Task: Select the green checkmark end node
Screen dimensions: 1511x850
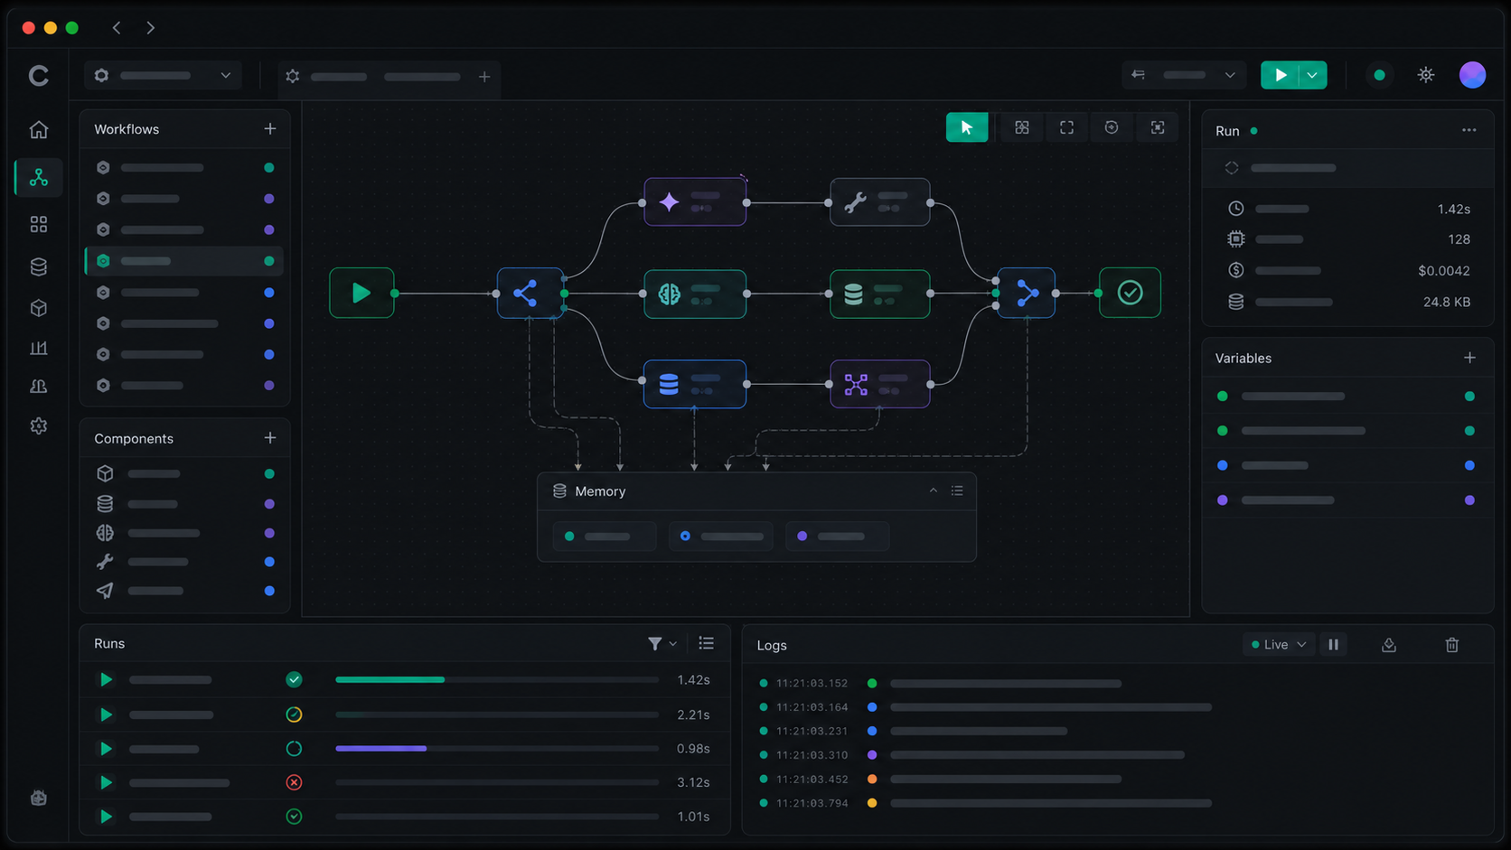Action: pos(1130,293)
